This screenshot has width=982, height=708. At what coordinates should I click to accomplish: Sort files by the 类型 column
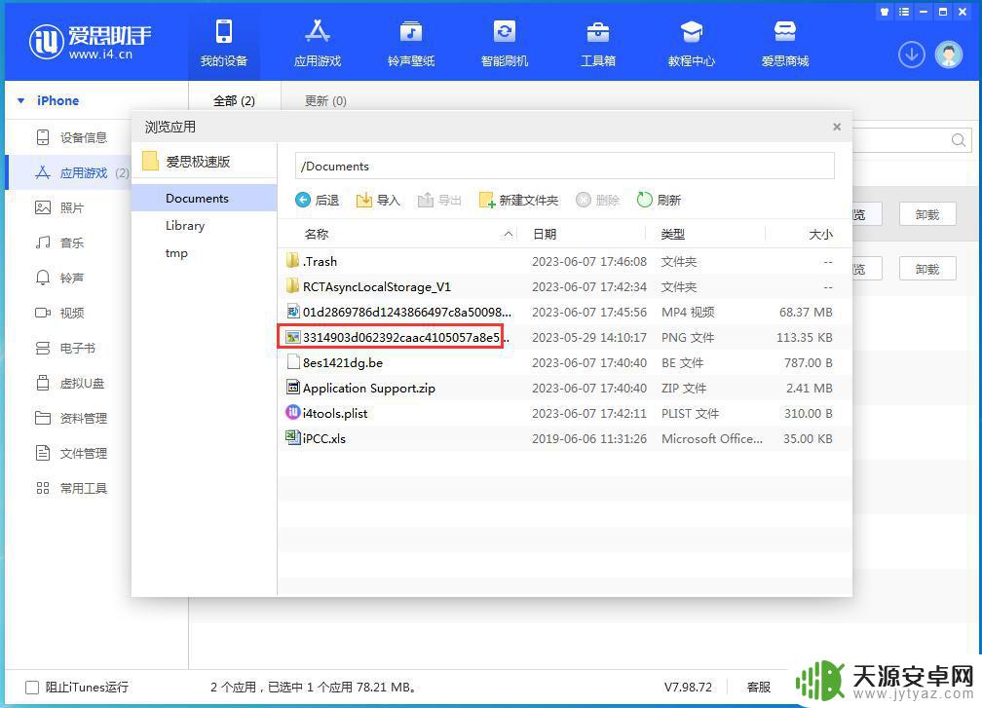point(672,234)
